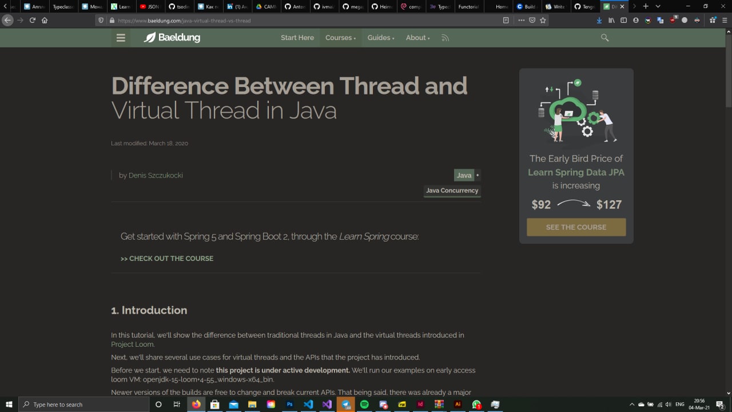This screenshot has width=732, height=412.
Task: Click the author name Denis Szczukocki
Action: tap(156, 175)
